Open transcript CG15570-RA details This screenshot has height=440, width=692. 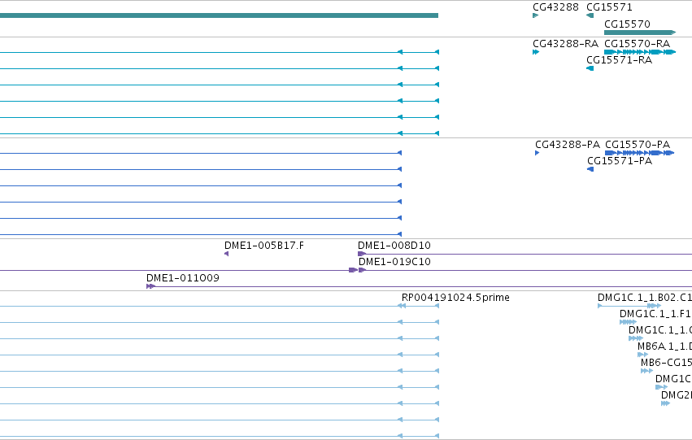637,44
